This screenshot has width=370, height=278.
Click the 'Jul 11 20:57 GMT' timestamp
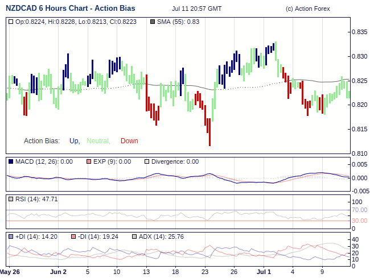(x=196, y=9)
